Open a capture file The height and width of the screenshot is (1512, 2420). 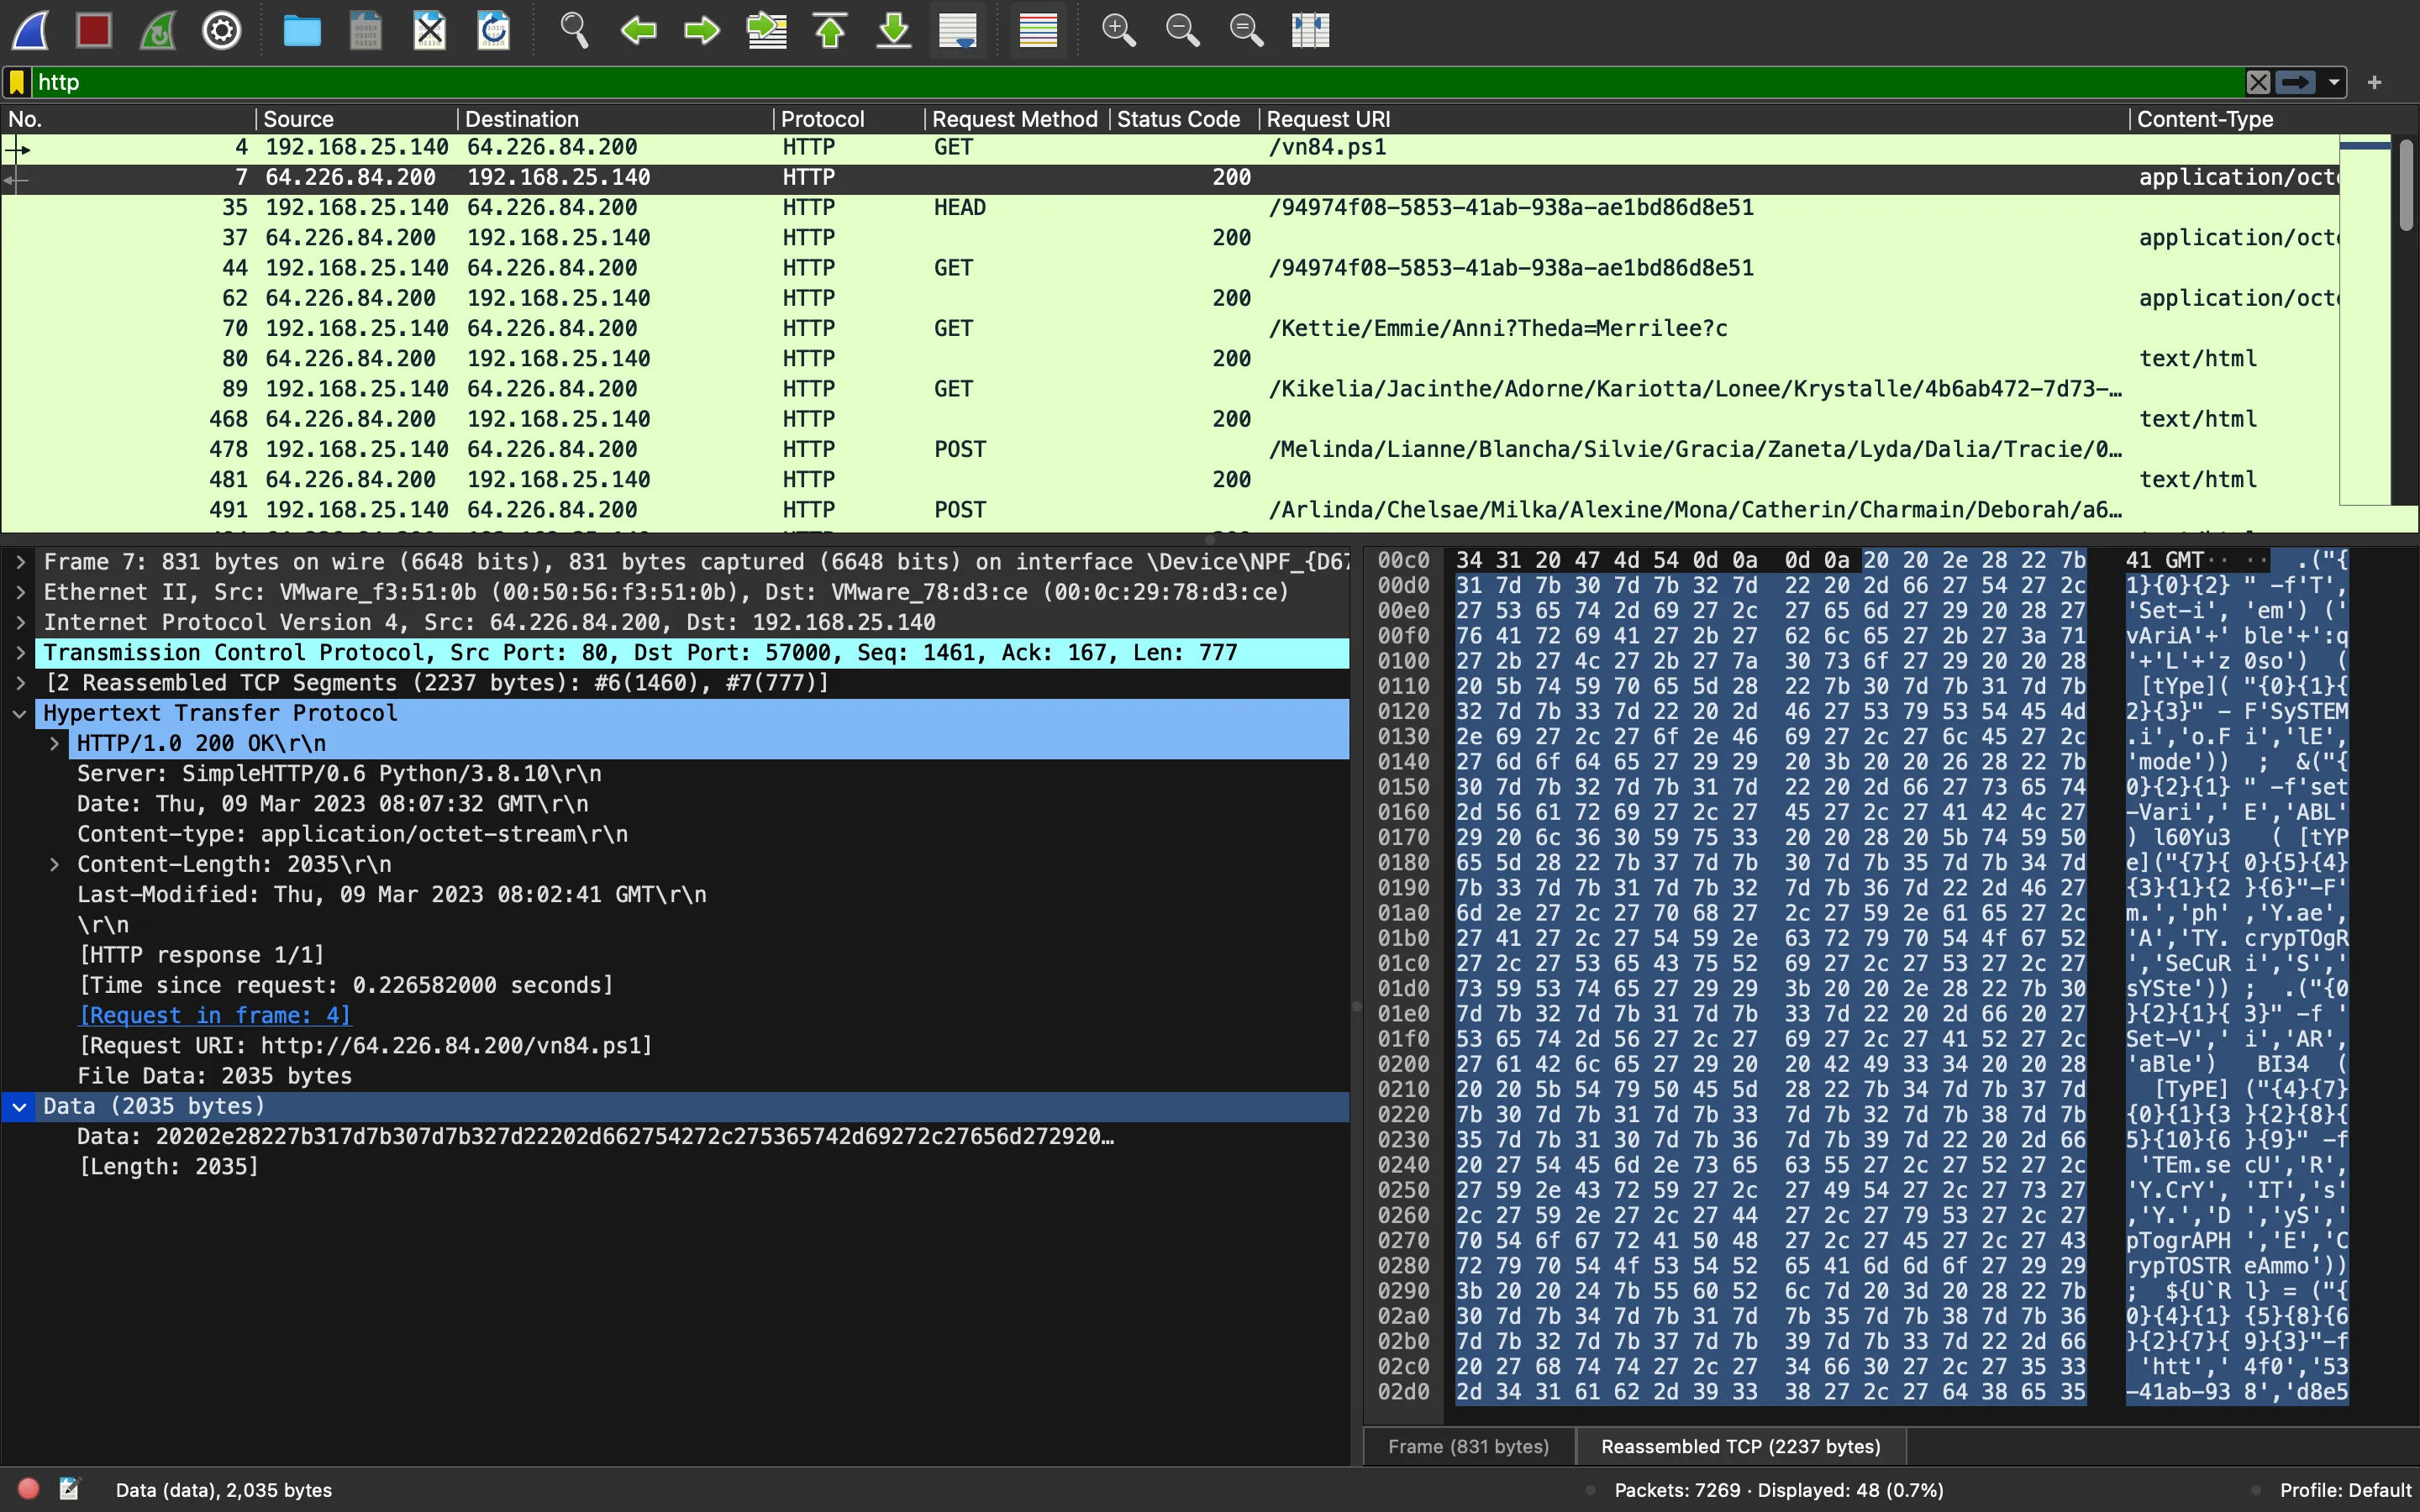point(302,30)
